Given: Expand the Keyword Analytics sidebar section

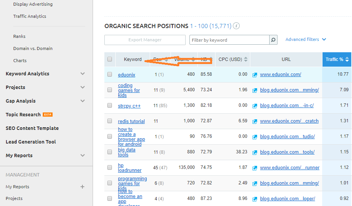Looking at the screenshot, I should (x=82, y=73).
